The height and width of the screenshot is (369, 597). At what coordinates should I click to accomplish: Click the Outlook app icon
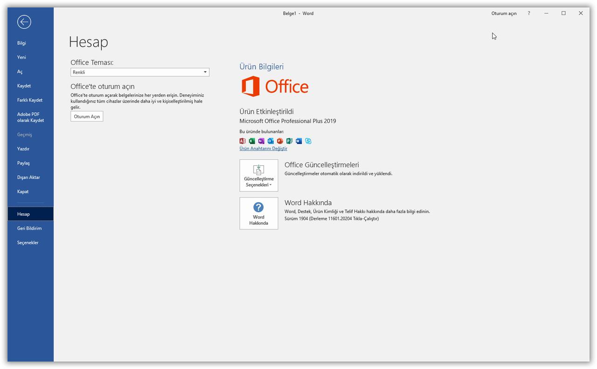(271, 141)
